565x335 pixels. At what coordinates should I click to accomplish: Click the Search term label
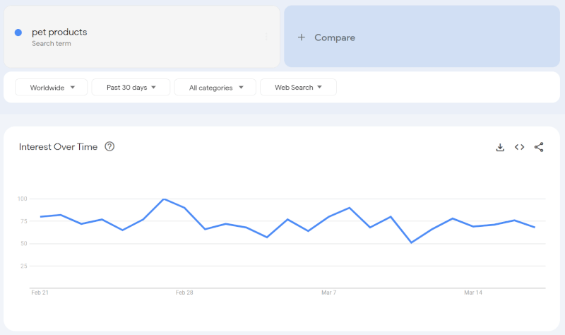(51, 44)
